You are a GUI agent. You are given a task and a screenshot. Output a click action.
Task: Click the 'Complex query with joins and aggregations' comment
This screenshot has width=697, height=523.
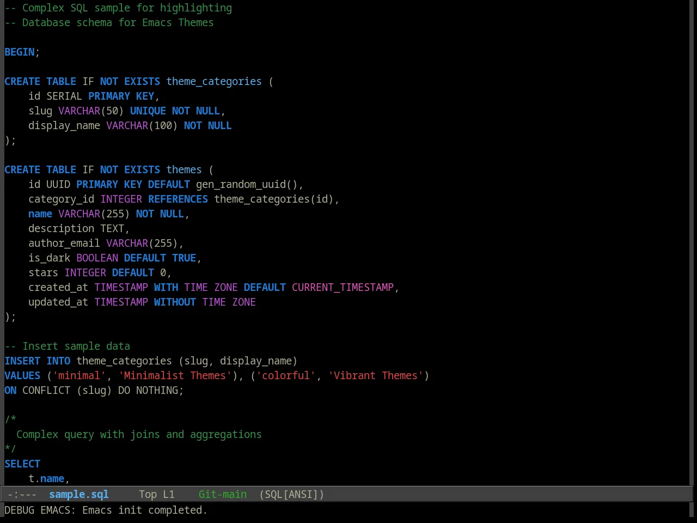(139, 434)
